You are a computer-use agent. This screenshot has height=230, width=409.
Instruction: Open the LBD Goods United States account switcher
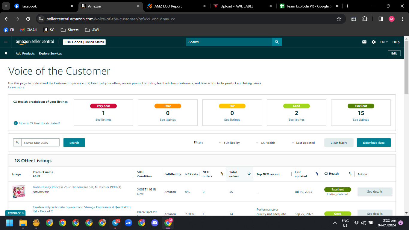[x=84, y=42]
